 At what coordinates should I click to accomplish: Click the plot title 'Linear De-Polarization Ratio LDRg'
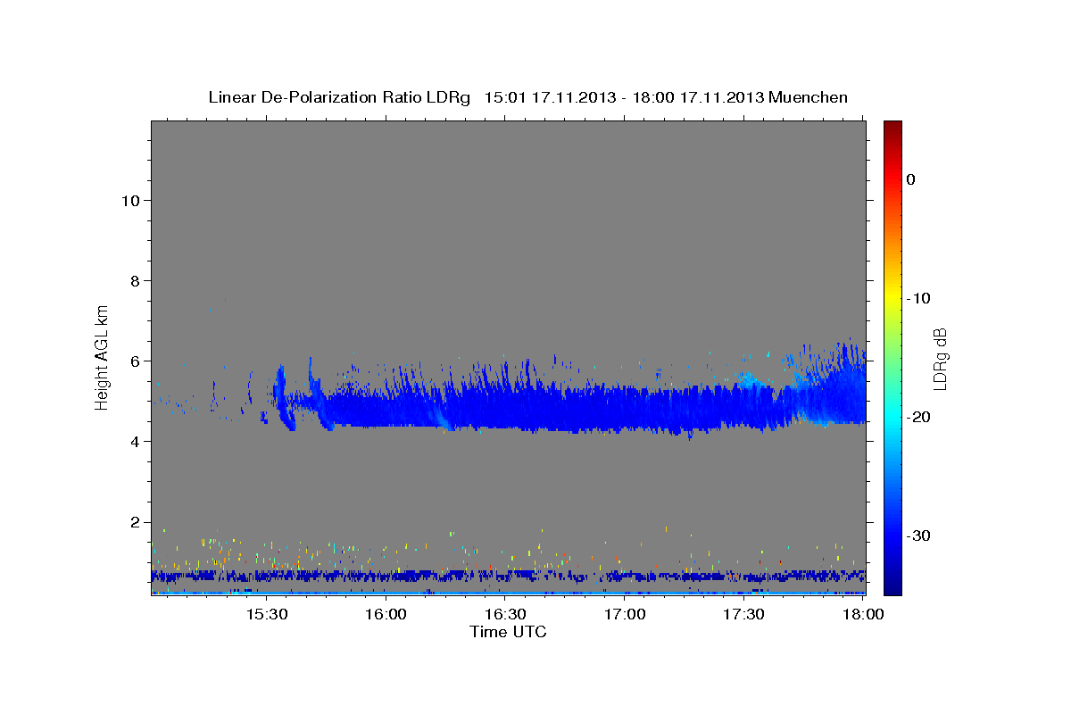click(x=339, y=97)
